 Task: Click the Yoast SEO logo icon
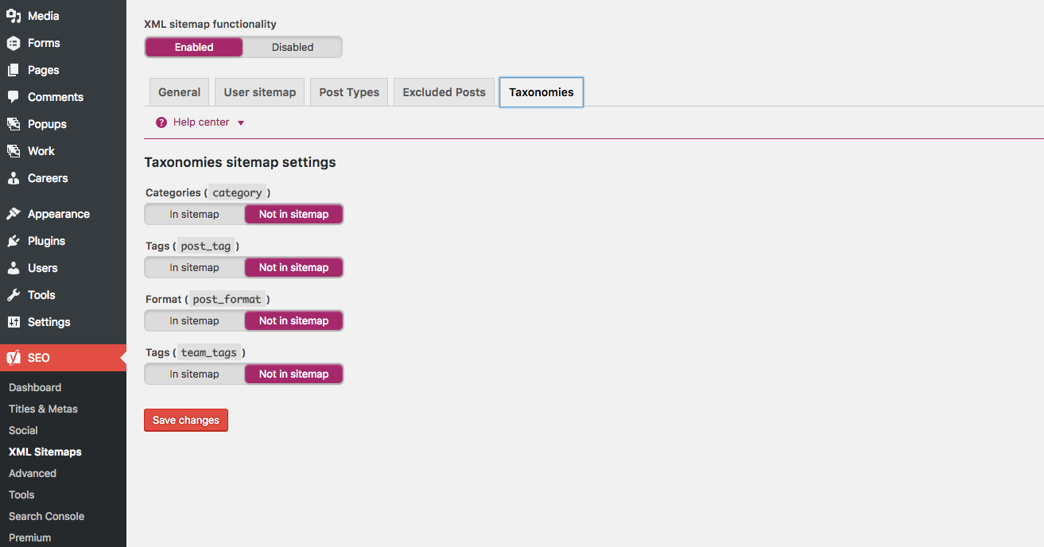click(x=14, y=358)
